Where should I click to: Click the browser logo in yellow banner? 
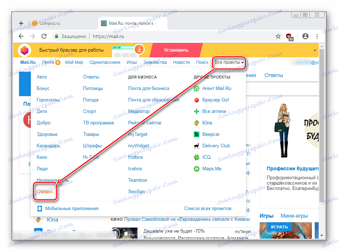(24, 50)
